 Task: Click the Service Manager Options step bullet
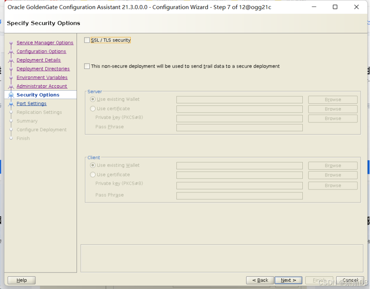click(11, 43)
